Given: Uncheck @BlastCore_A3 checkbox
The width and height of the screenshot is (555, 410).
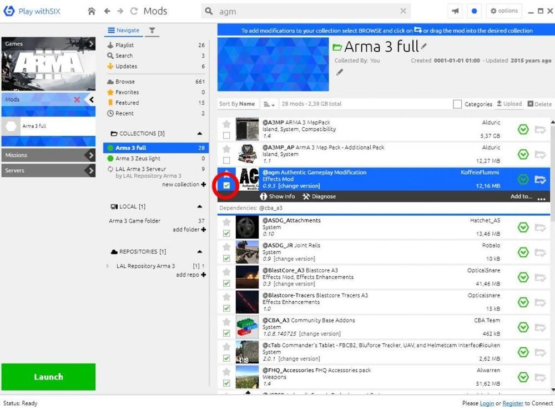Looking at the screenshot, I should pos(226,284).
